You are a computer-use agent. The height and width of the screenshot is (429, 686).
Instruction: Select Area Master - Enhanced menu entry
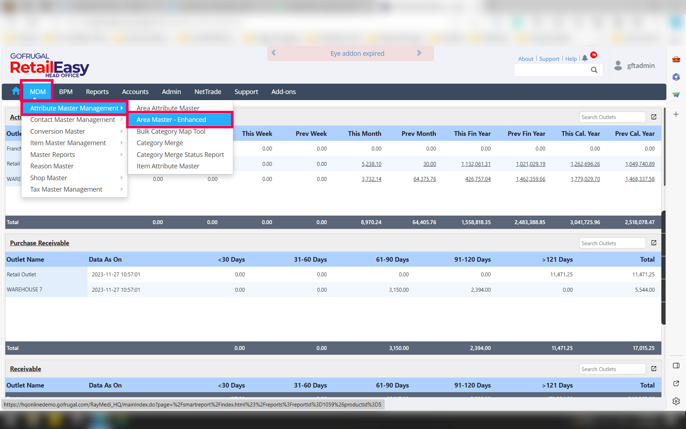[171, 120]
